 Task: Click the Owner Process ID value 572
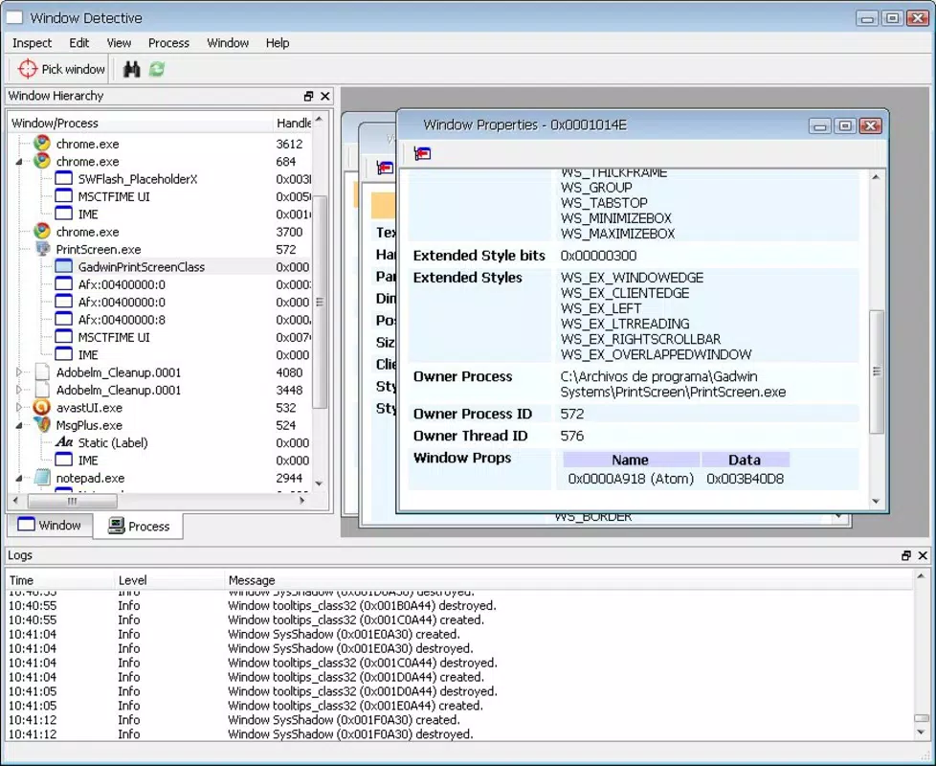[572, 414]
